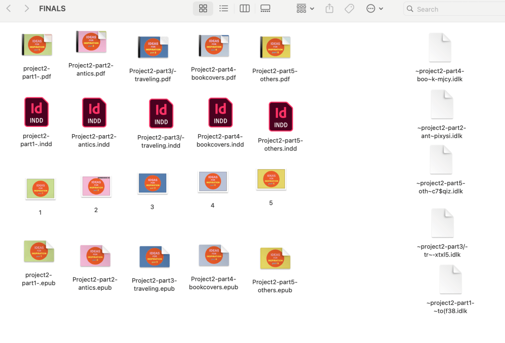Select the blue image thumbnail named 3
Image resolution: width=505 pixels, height=343 pixels.
[x=152, y=183]
